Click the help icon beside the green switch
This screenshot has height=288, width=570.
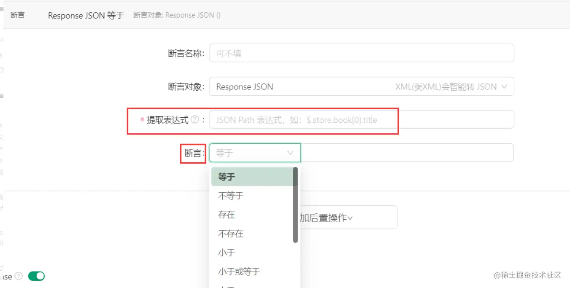(18, 276)
